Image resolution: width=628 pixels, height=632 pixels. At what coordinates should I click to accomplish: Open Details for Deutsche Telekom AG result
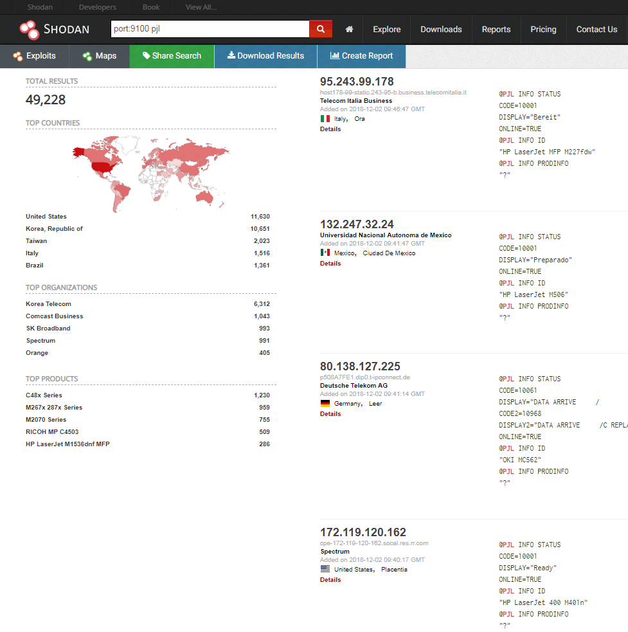(330, 413)
